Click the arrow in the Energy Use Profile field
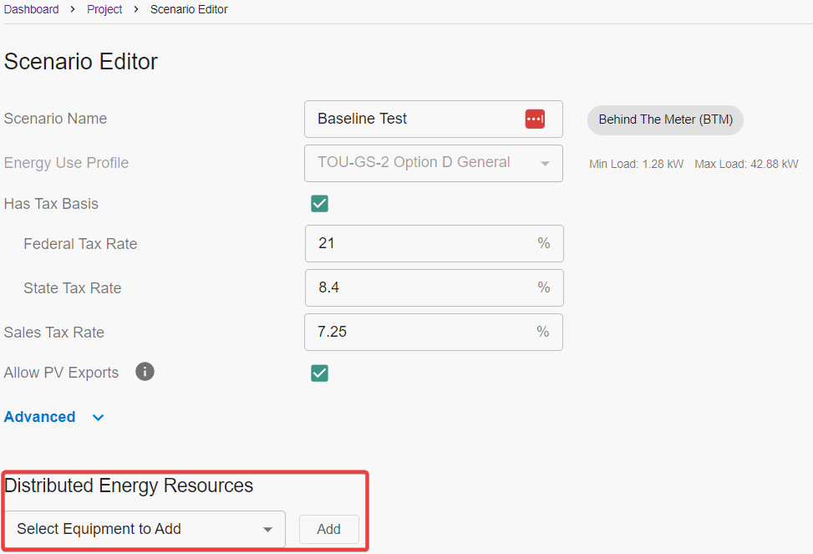Screen dimensions: 813x554 pyautogui.click(x=545, y=163)
